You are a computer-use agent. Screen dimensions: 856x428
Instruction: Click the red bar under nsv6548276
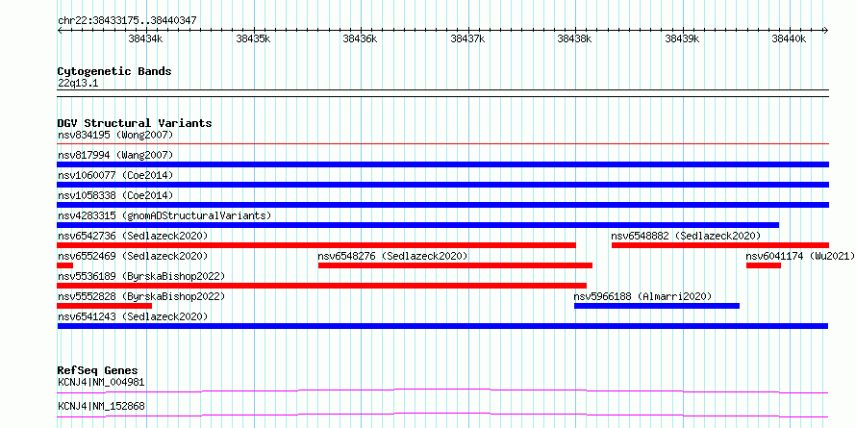point(455,265)
